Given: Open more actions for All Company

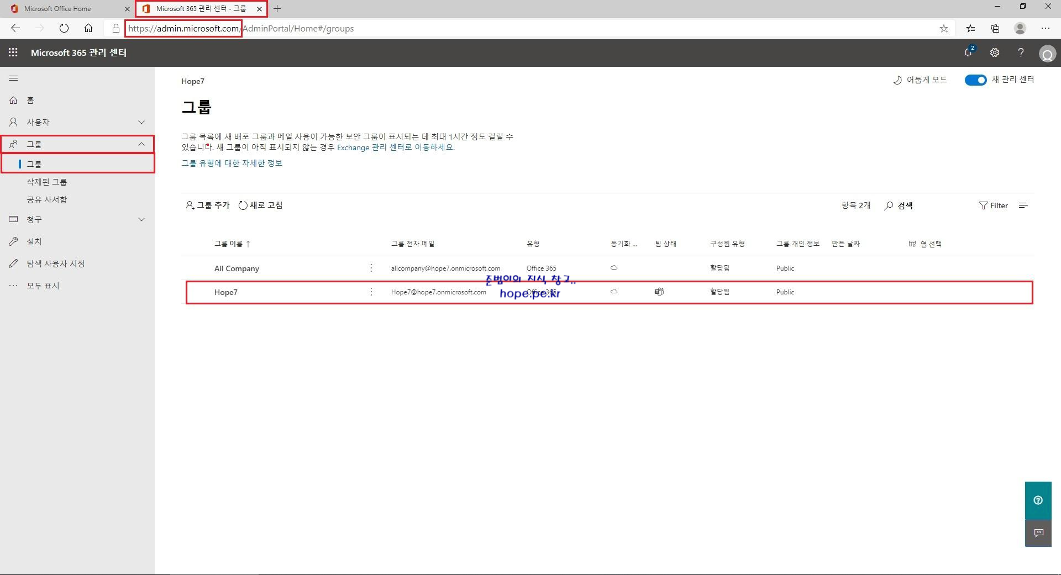Looking at the screenshot, I should click(371, 268).
